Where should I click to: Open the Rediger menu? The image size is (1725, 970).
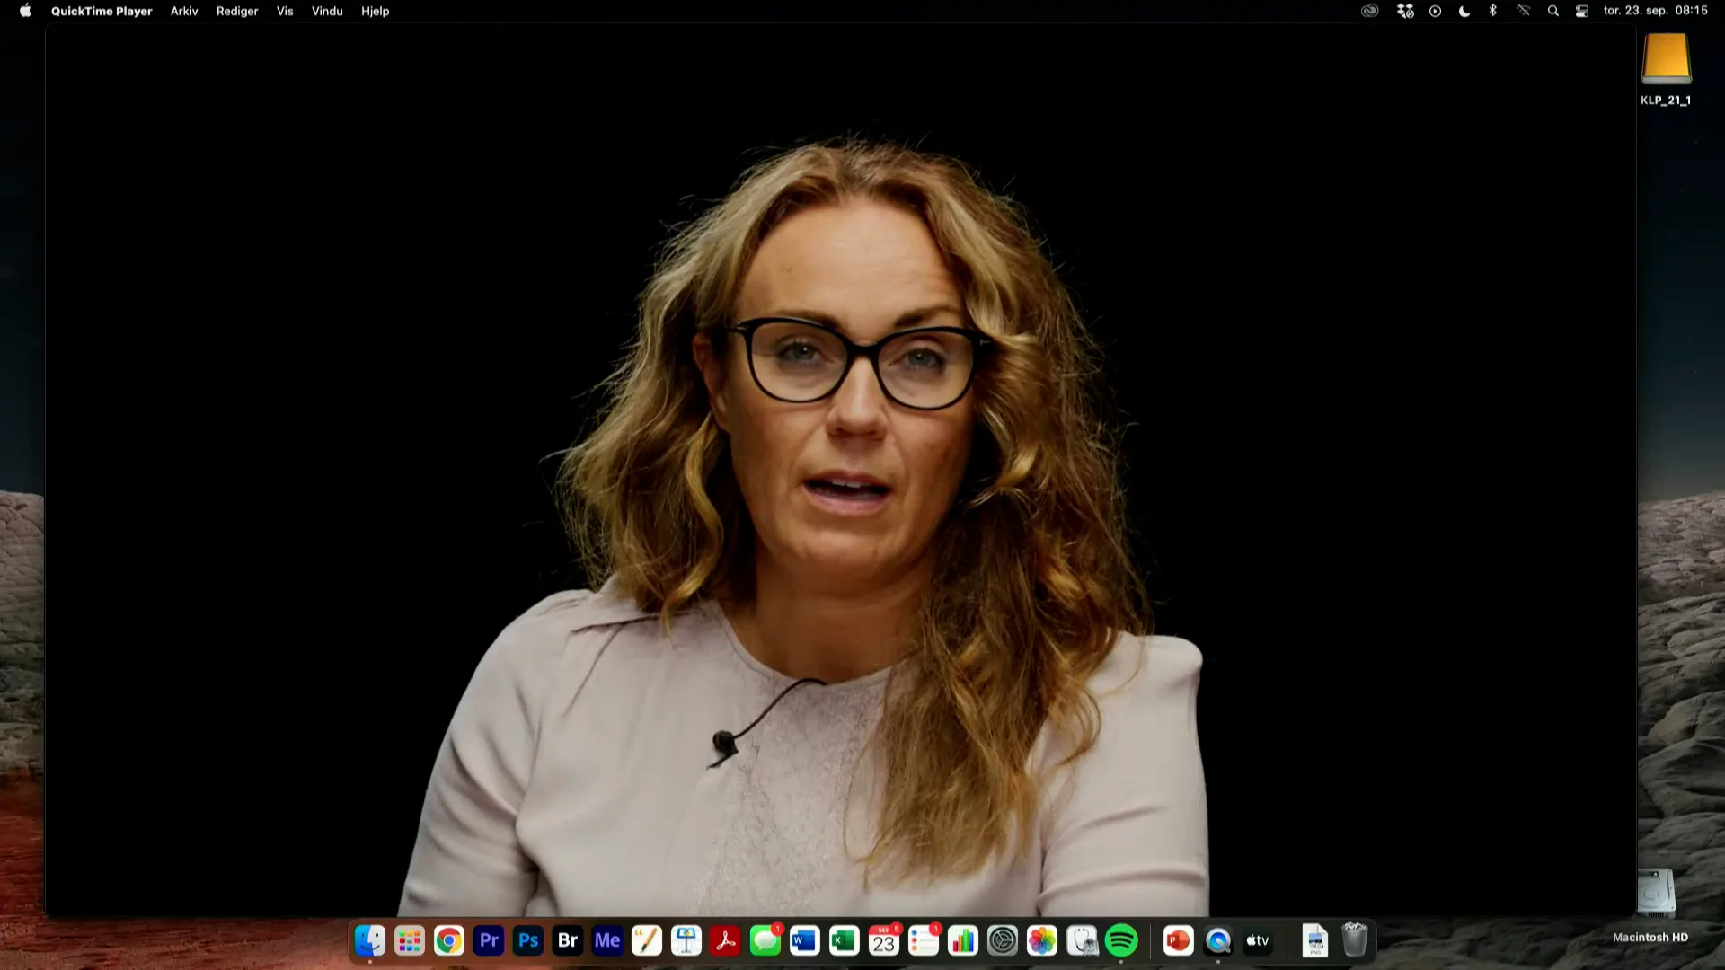tap(237, 11)
